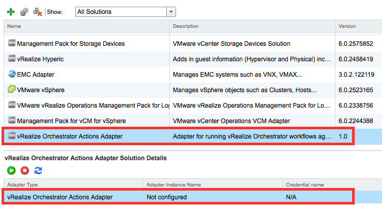Start collecting with the green play icon
382x205 pixels.
click(11, 170)
